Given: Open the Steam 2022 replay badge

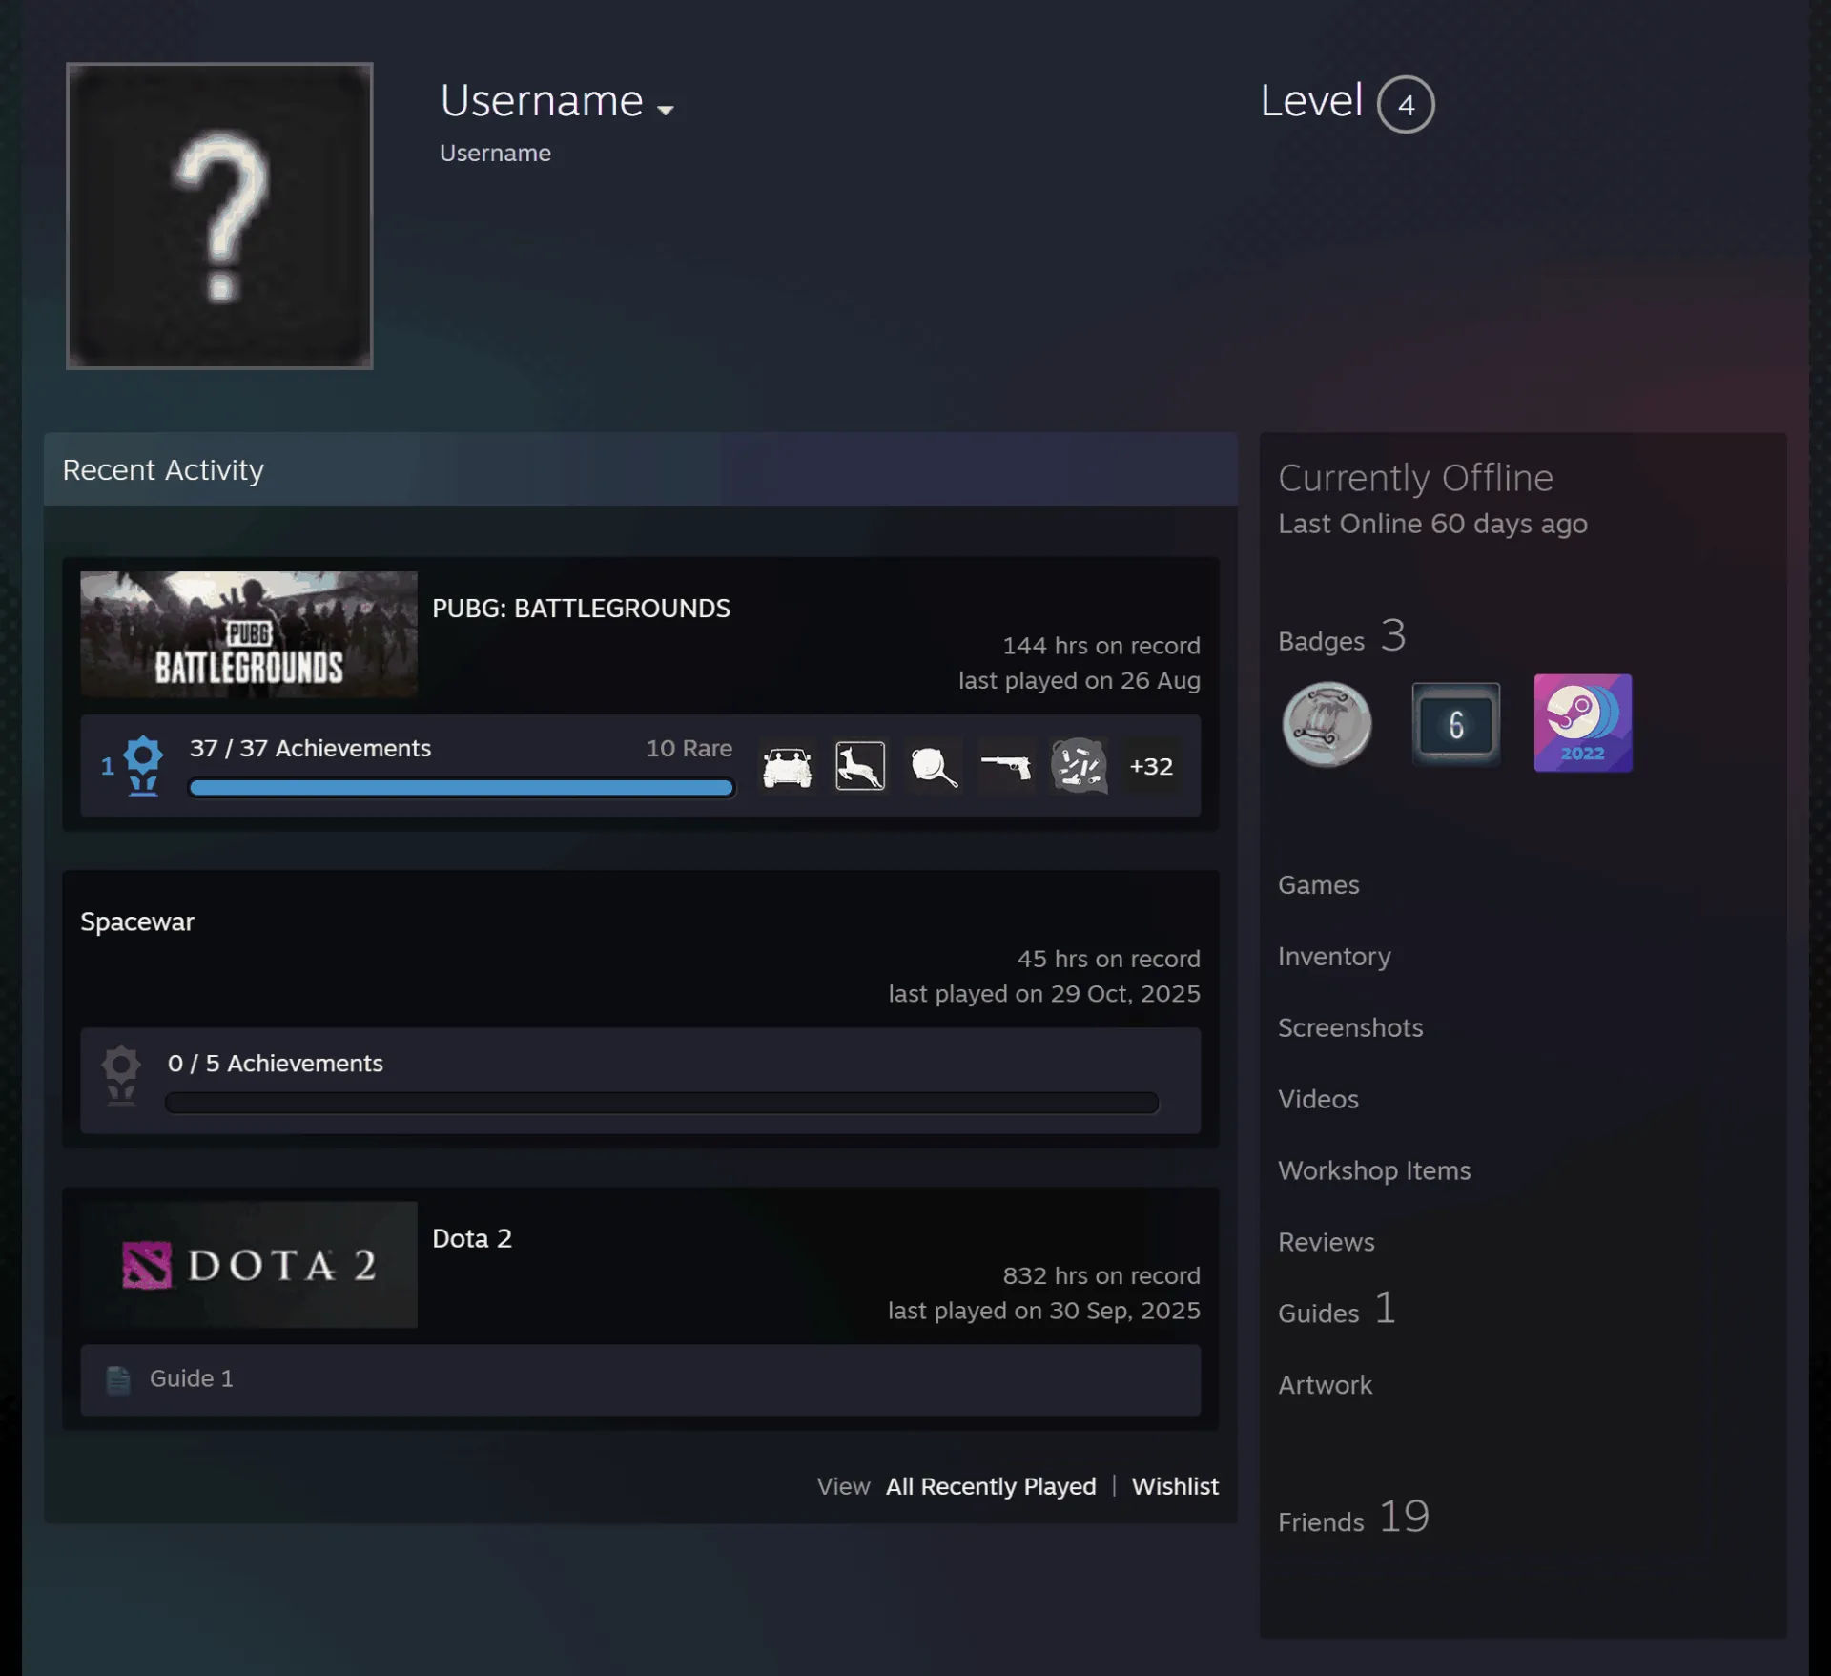Looking at the screenshot, I should pos(1583,723).
